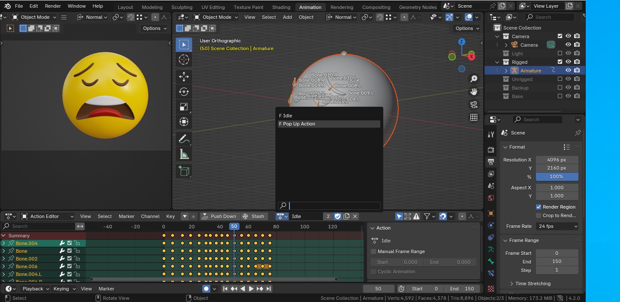Choose F Idle action in popup list

tap(329, 116)
